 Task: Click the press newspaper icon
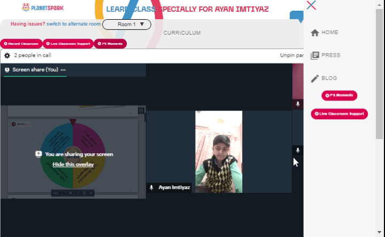tap(315, 56)
